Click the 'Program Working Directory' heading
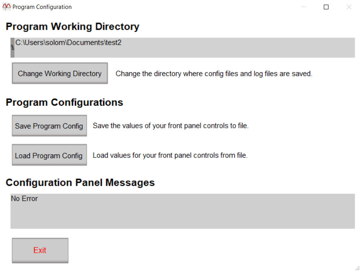The image size is (360, 271). [x=72, y=27]
